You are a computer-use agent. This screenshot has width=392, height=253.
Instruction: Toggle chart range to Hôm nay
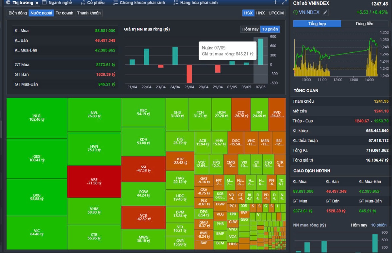250,29
